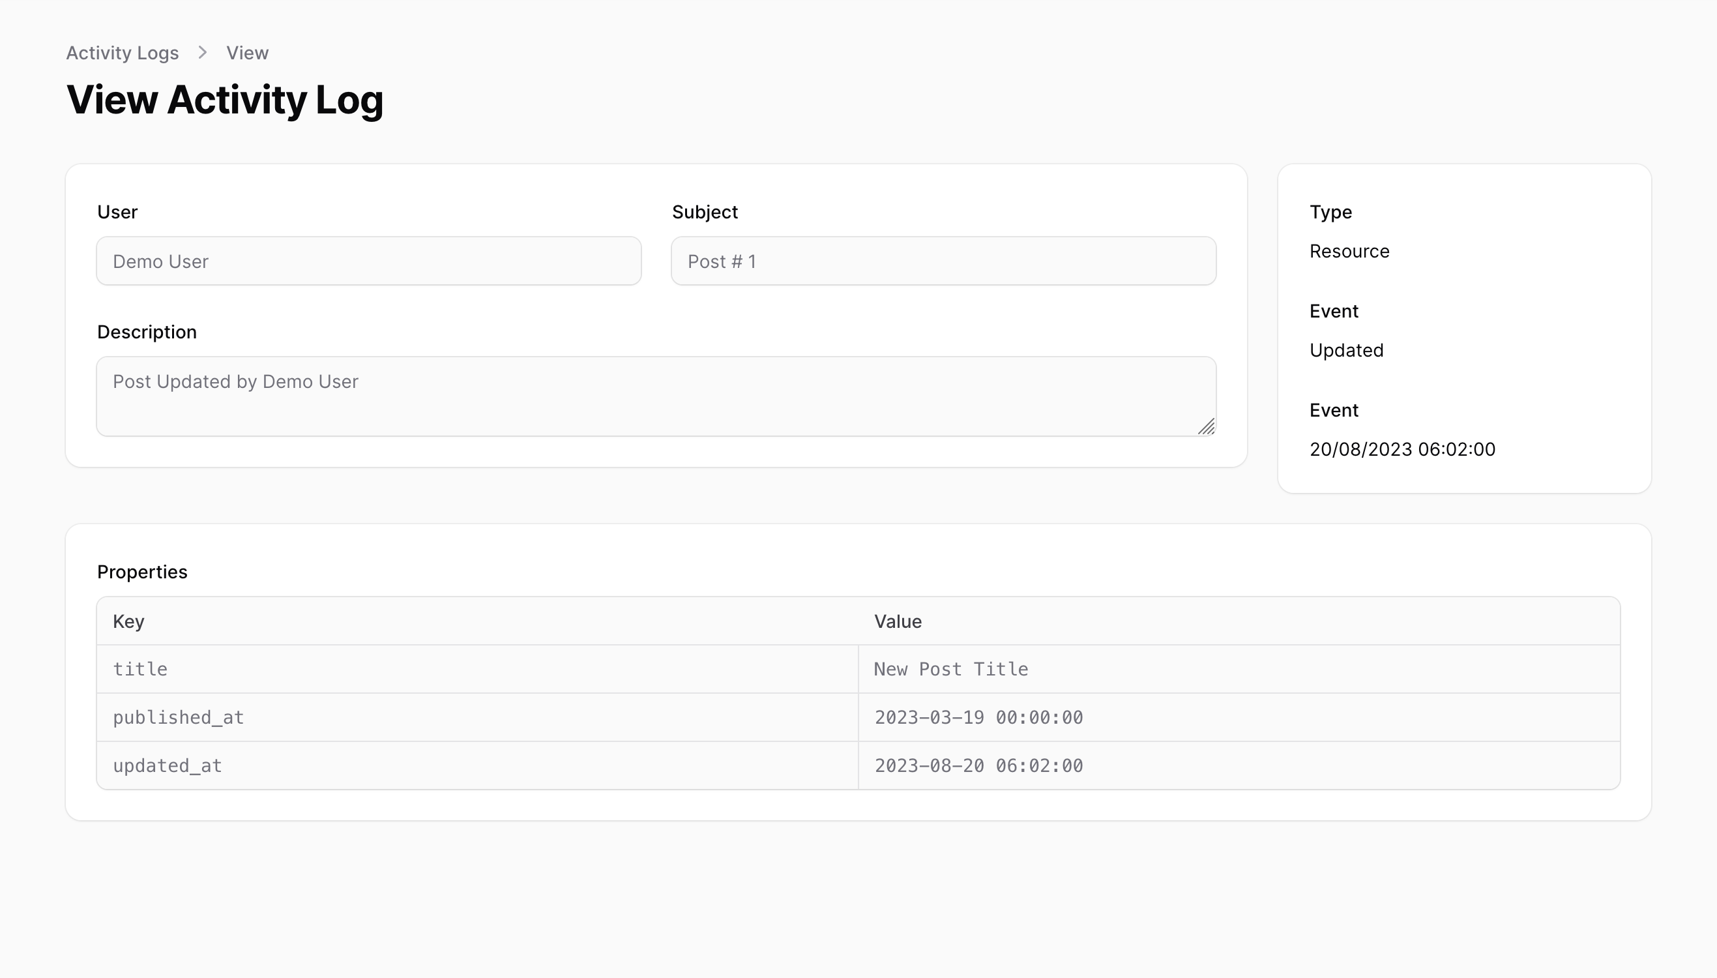Viewport: 1717px width, 978px height.
Task: Click the 2023-03-19 00:00:00 value cell
Action: (1239, 717)
